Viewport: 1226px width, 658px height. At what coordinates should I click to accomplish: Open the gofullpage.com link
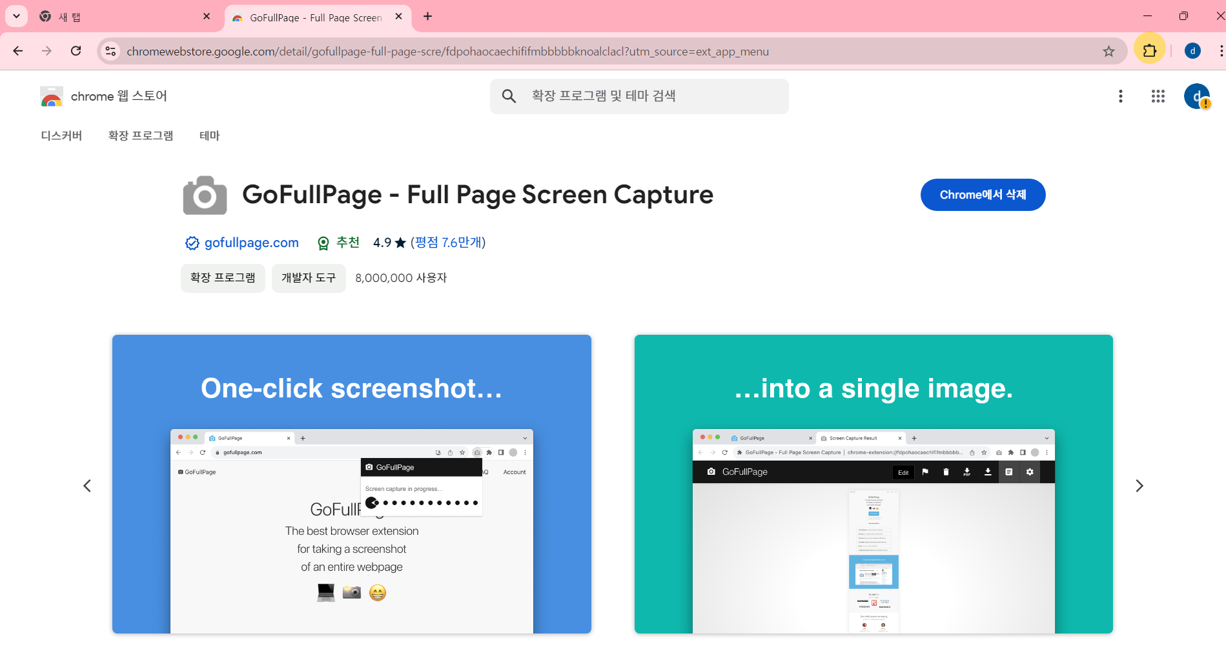click(251, 243)
